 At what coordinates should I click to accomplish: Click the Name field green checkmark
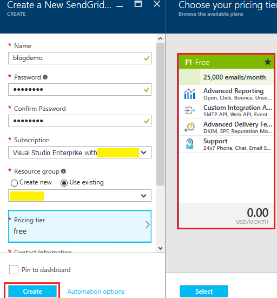pyautogui.click(x=147, y=58)
